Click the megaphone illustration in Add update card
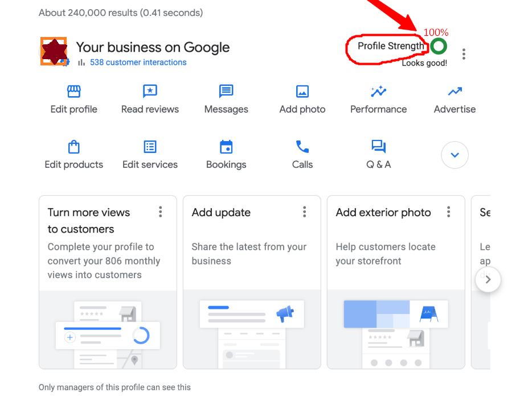Image resolution: width=520 pixels, height=397 pixels. (x=285, y=313)
